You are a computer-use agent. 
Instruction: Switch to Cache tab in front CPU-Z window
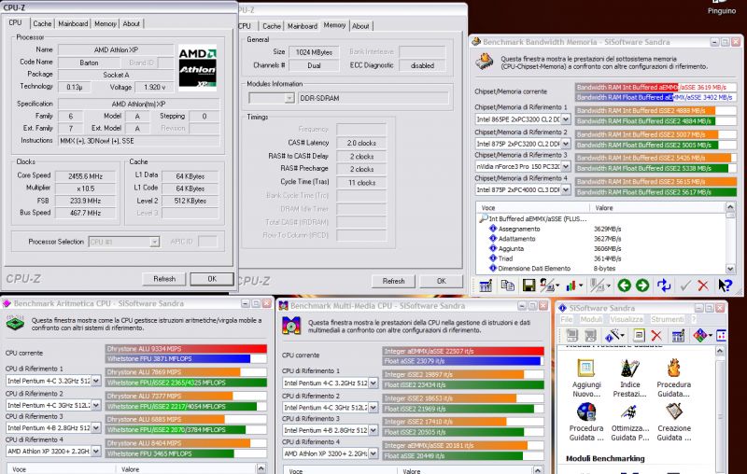pos(42,23)
